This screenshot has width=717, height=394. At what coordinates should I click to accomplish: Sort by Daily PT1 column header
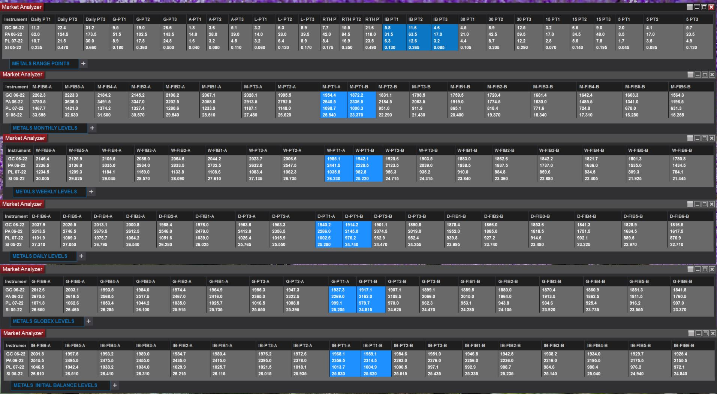[41, 19]
